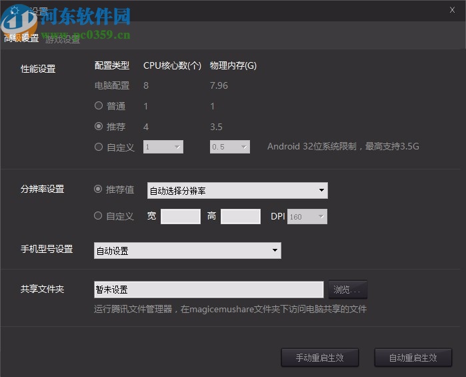This screenshot has width=466, height=377.
Task: Expand the 手机型号设置 自动设置 dropdown
Action: (x=187, y=250)
